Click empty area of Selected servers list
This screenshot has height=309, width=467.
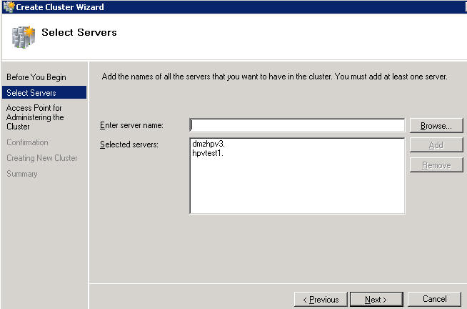[297, 188]
